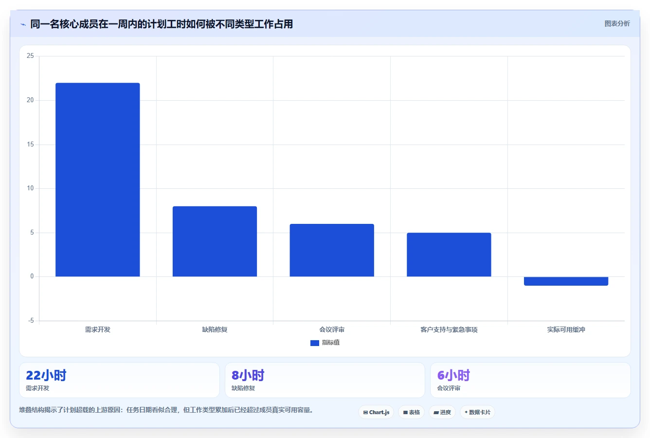This screenshot has height=438, width=650.
Task: Click the footer note starting 堆叠结构揭示了
Action: point(167,410)
